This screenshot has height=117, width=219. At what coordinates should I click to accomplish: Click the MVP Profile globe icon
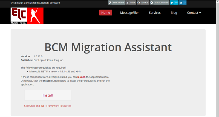point(110,2)
